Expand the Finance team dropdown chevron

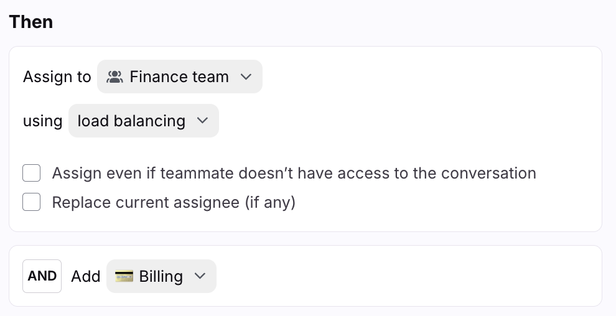[x=246, y=77]
